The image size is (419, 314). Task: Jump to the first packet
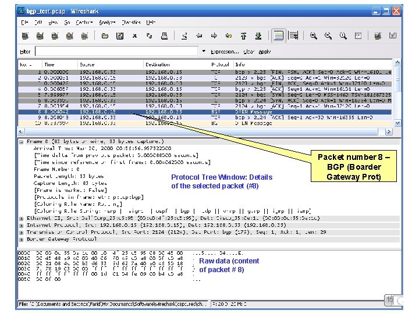coord(243,36)
